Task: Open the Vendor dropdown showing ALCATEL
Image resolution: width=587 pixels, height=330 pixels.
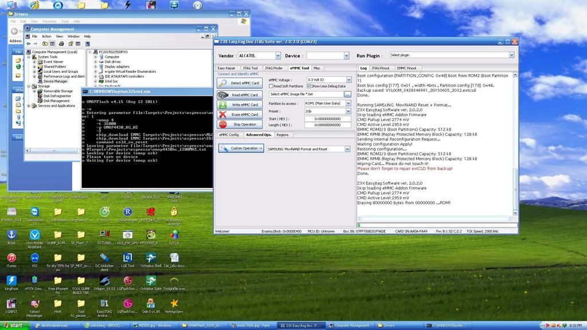Action: [278, 56]
